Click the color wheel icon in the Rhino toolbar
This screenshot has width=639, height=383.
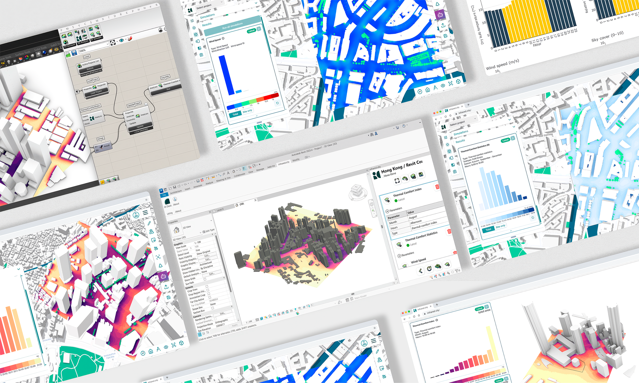(x=27, y=57)
